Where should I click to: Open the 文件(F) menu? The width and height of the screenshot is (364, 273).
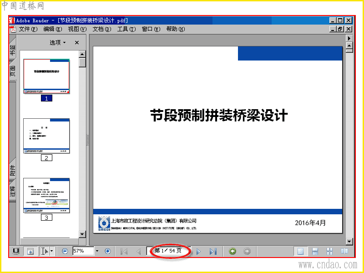(x=28, y=29)
